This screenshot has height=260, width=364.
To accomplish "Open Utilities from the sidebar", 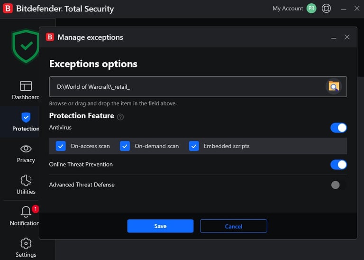I will pos(26,185).
